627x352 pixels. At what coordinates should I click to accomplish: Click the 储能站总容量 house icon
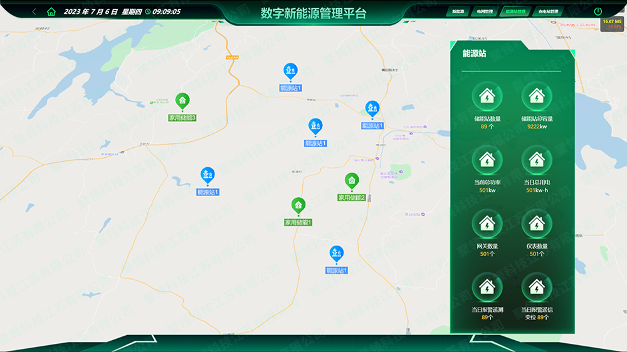tap(537, 96)
